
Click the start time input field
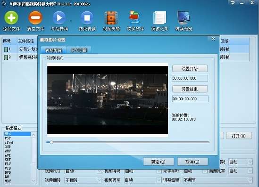click(190, 78)
